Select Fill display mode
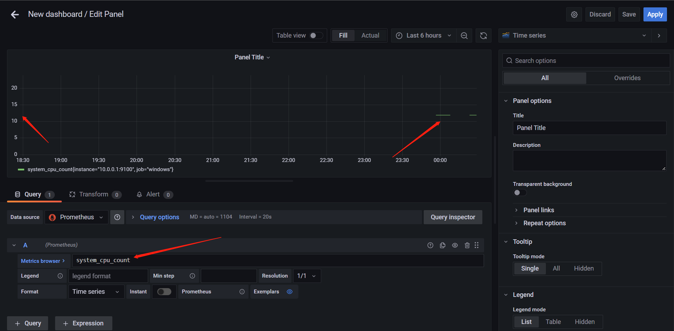Screen dimensions: 674x331 pos(343,35)
